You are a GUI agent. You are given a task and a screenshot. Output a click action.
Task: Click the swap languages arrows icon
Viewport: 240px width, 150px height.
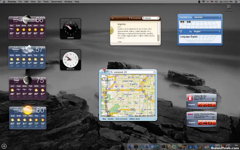(181, 31)
